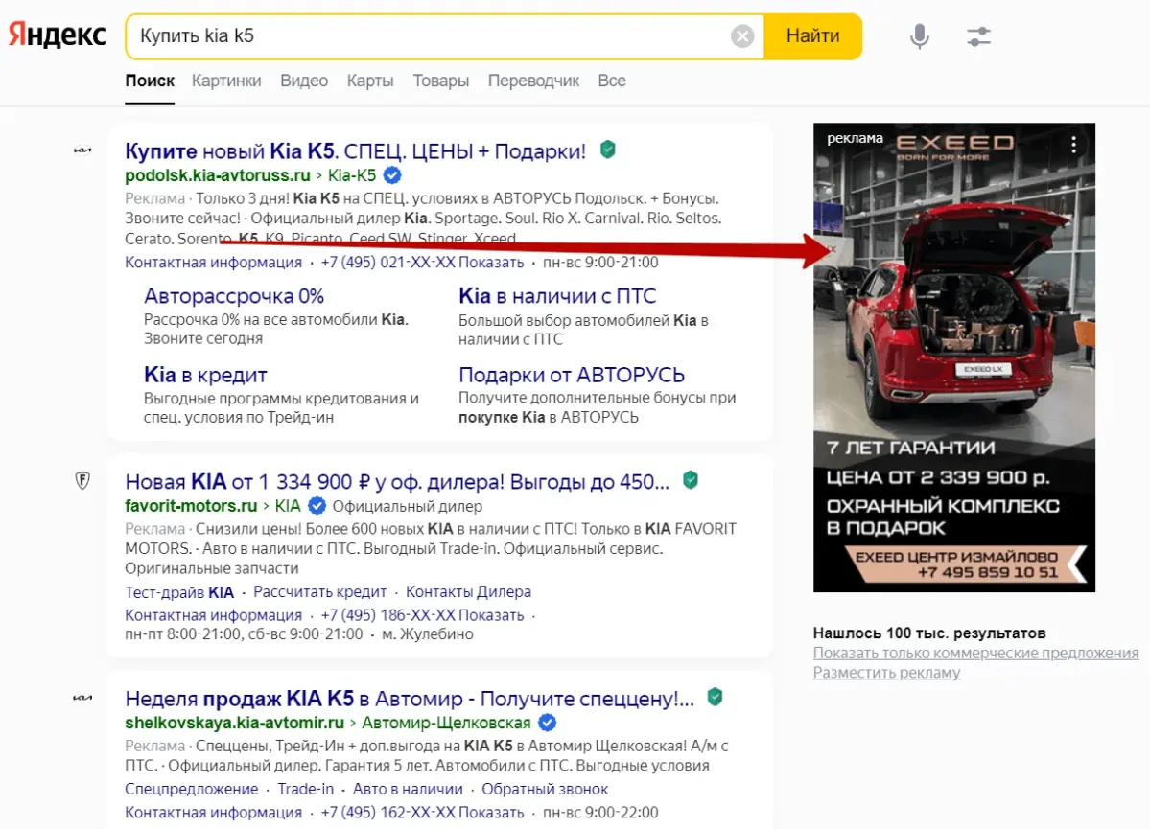
Task: Click 'м. Жулебино' metro text
Action: (428, 634)
